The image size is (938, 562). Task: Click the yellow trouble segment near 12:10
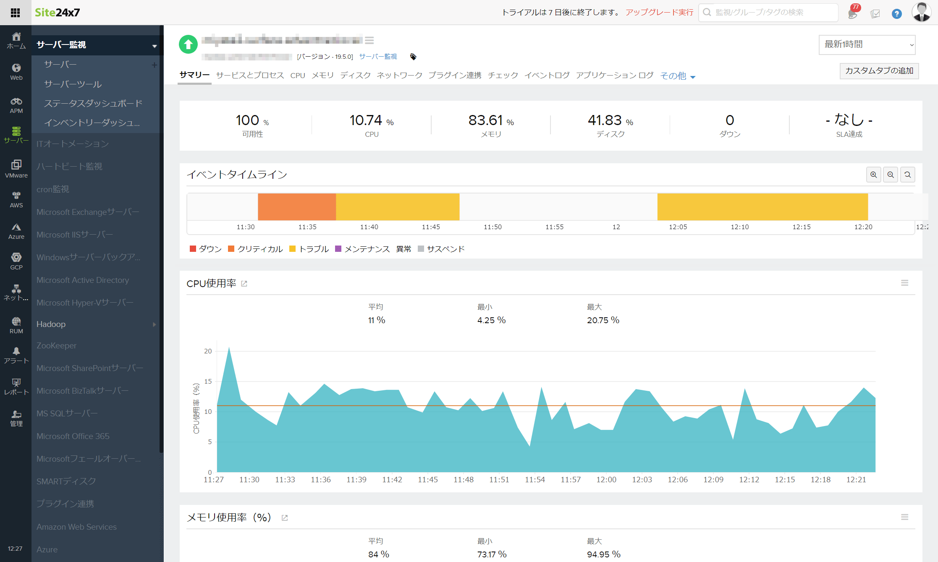tap(762, 207)
